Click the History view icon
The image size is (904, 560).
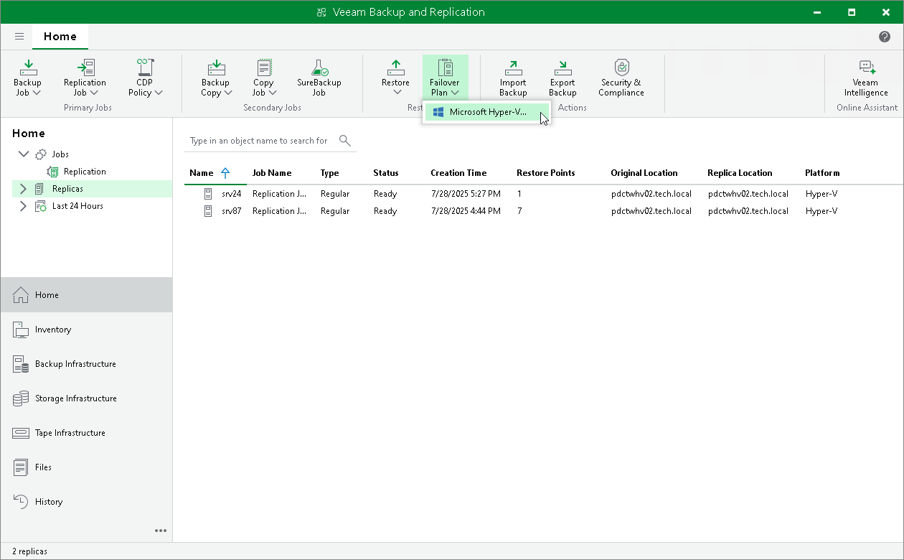pos(21,502)
